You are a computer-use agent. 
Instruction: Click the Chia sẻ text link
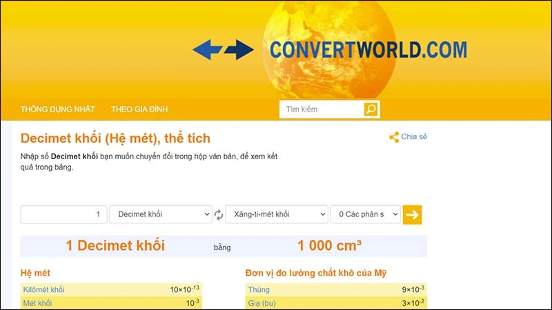[414, 137]
